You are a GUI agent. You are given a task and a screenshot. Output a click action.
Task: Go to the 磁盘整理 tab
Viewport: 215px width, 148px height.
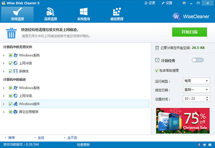click(x=117, y=14)
